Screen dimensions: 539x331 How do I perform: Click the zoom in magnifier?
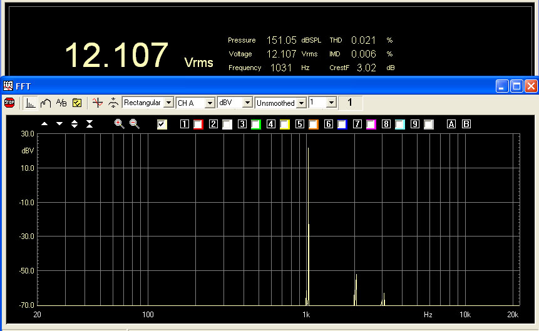[119, 124]
